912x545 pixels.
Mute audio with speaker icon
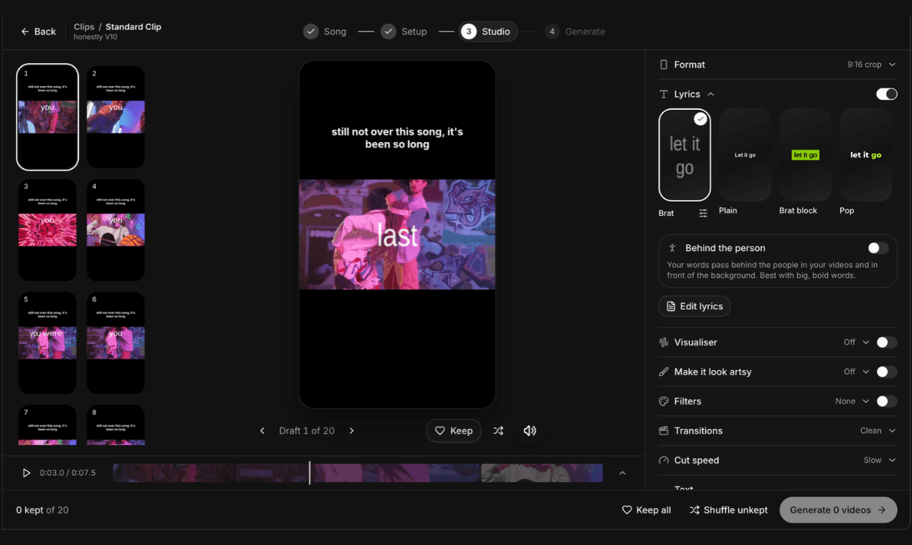click(x=530, y=431)
